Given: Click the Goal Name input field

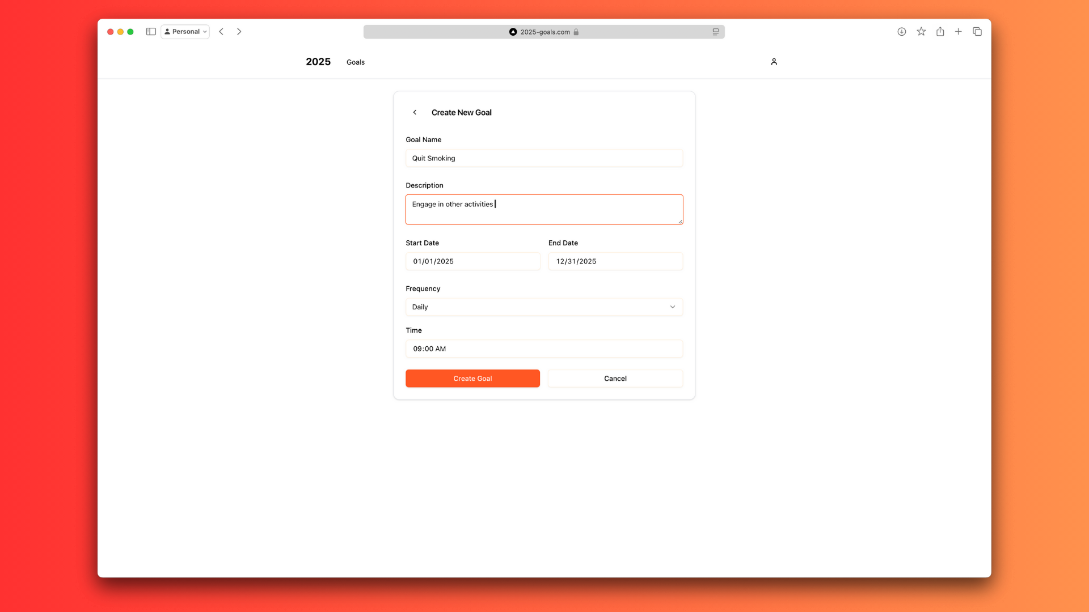Looking at the screenshot, I should [543, 158].
